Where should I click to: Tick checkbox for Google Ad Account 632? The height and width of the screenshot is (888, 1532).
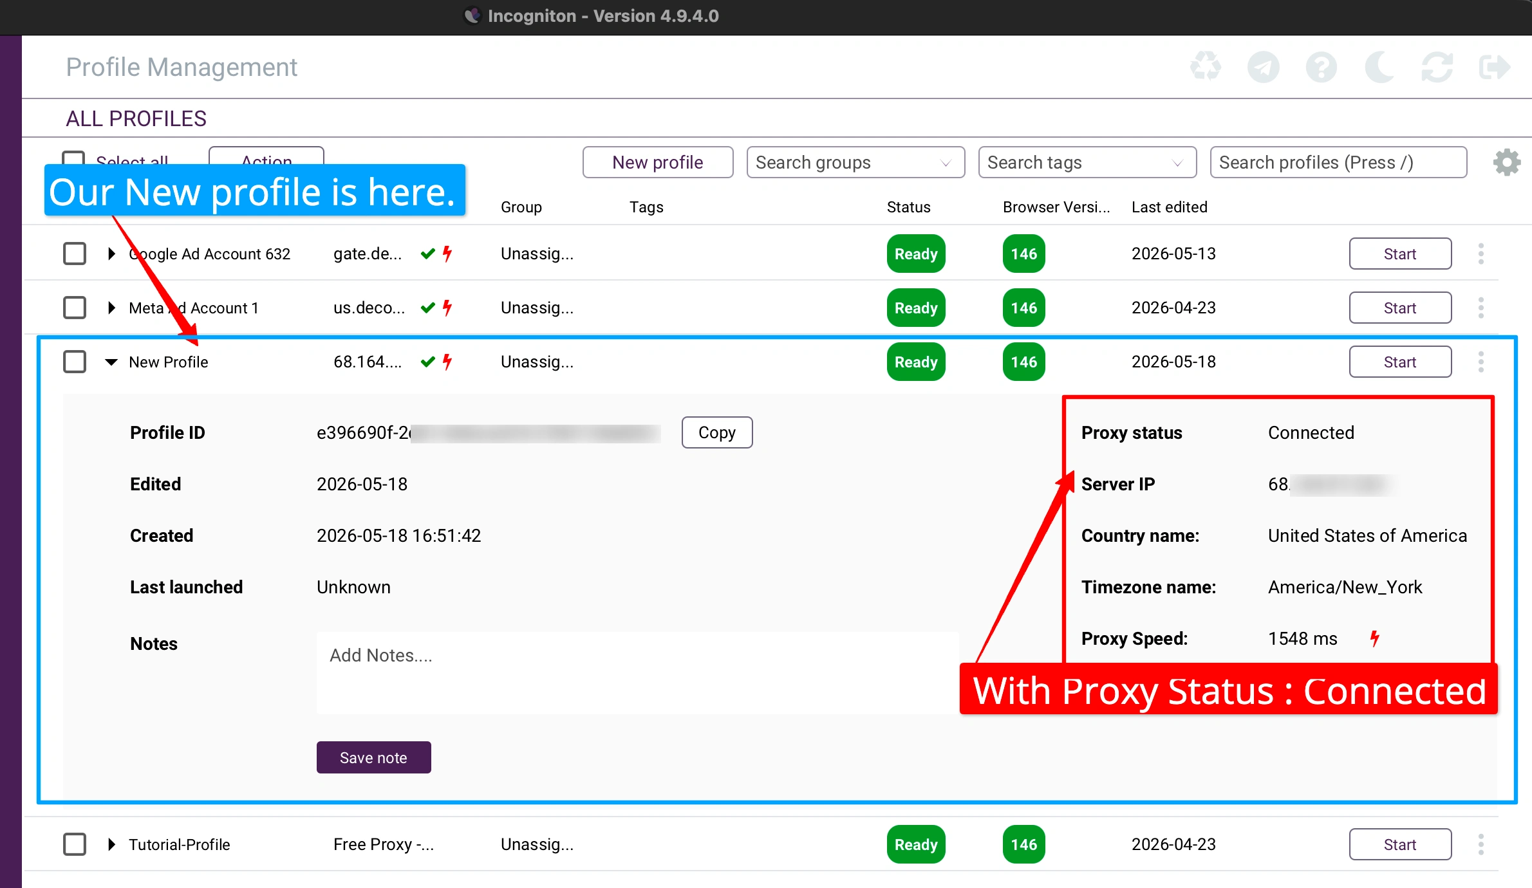[75, 254]
